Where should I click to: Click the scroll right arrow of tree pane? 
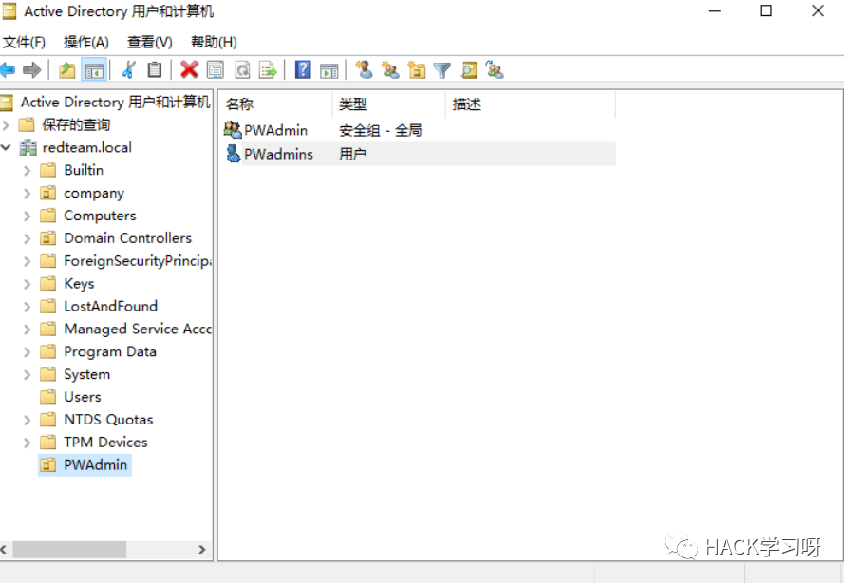[201, 550]
